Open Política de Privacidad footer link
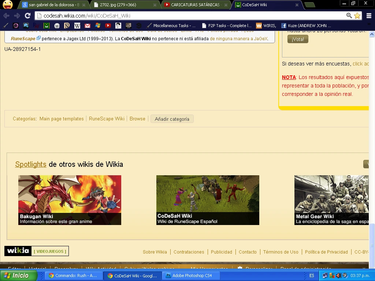 (326, 252)
